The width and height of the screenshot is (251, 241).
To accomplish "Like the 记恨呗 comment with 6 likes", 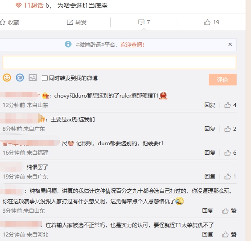I will click(230, 153).
